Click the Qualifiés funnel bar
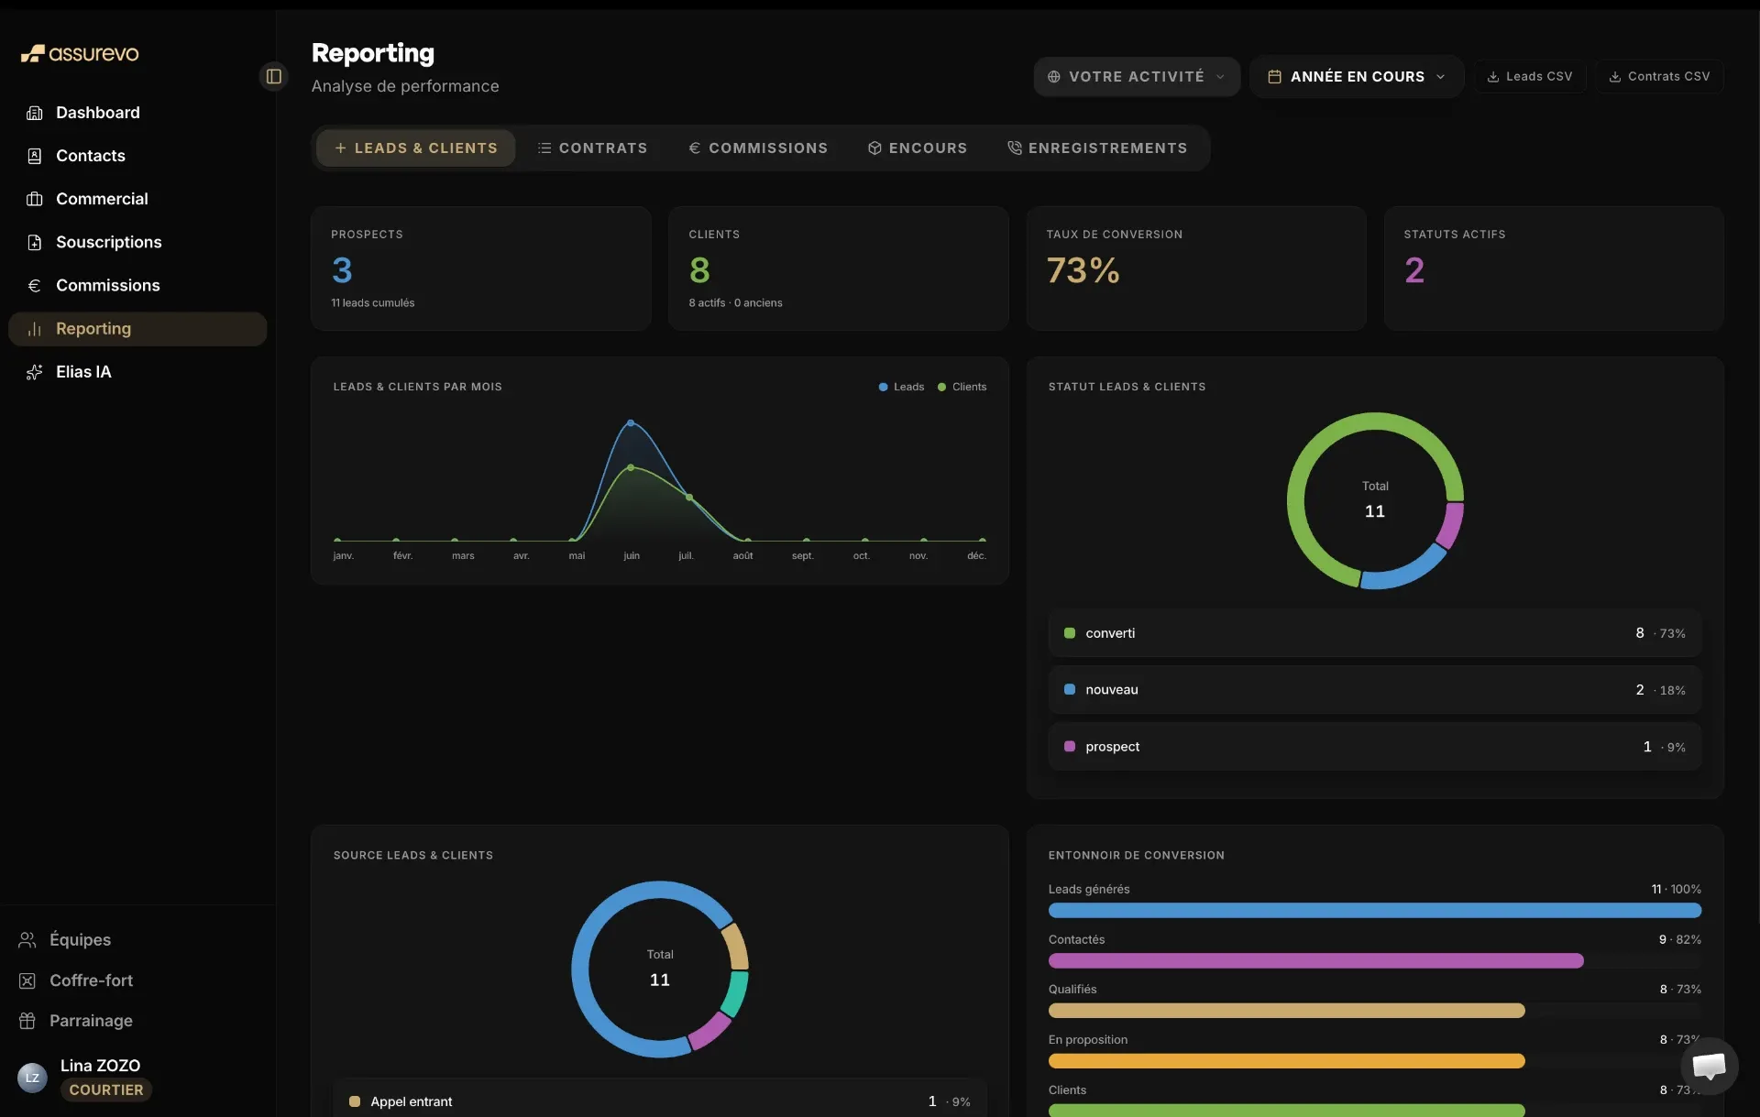This screenshot has width=1760, height=1117. click(x=1287, y=1011)
